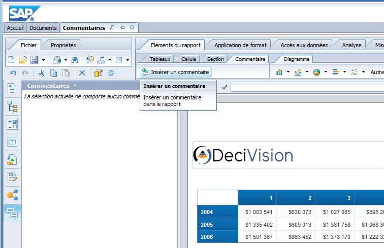Toggle the Comments side panel icon

click(x=12, y=214)
